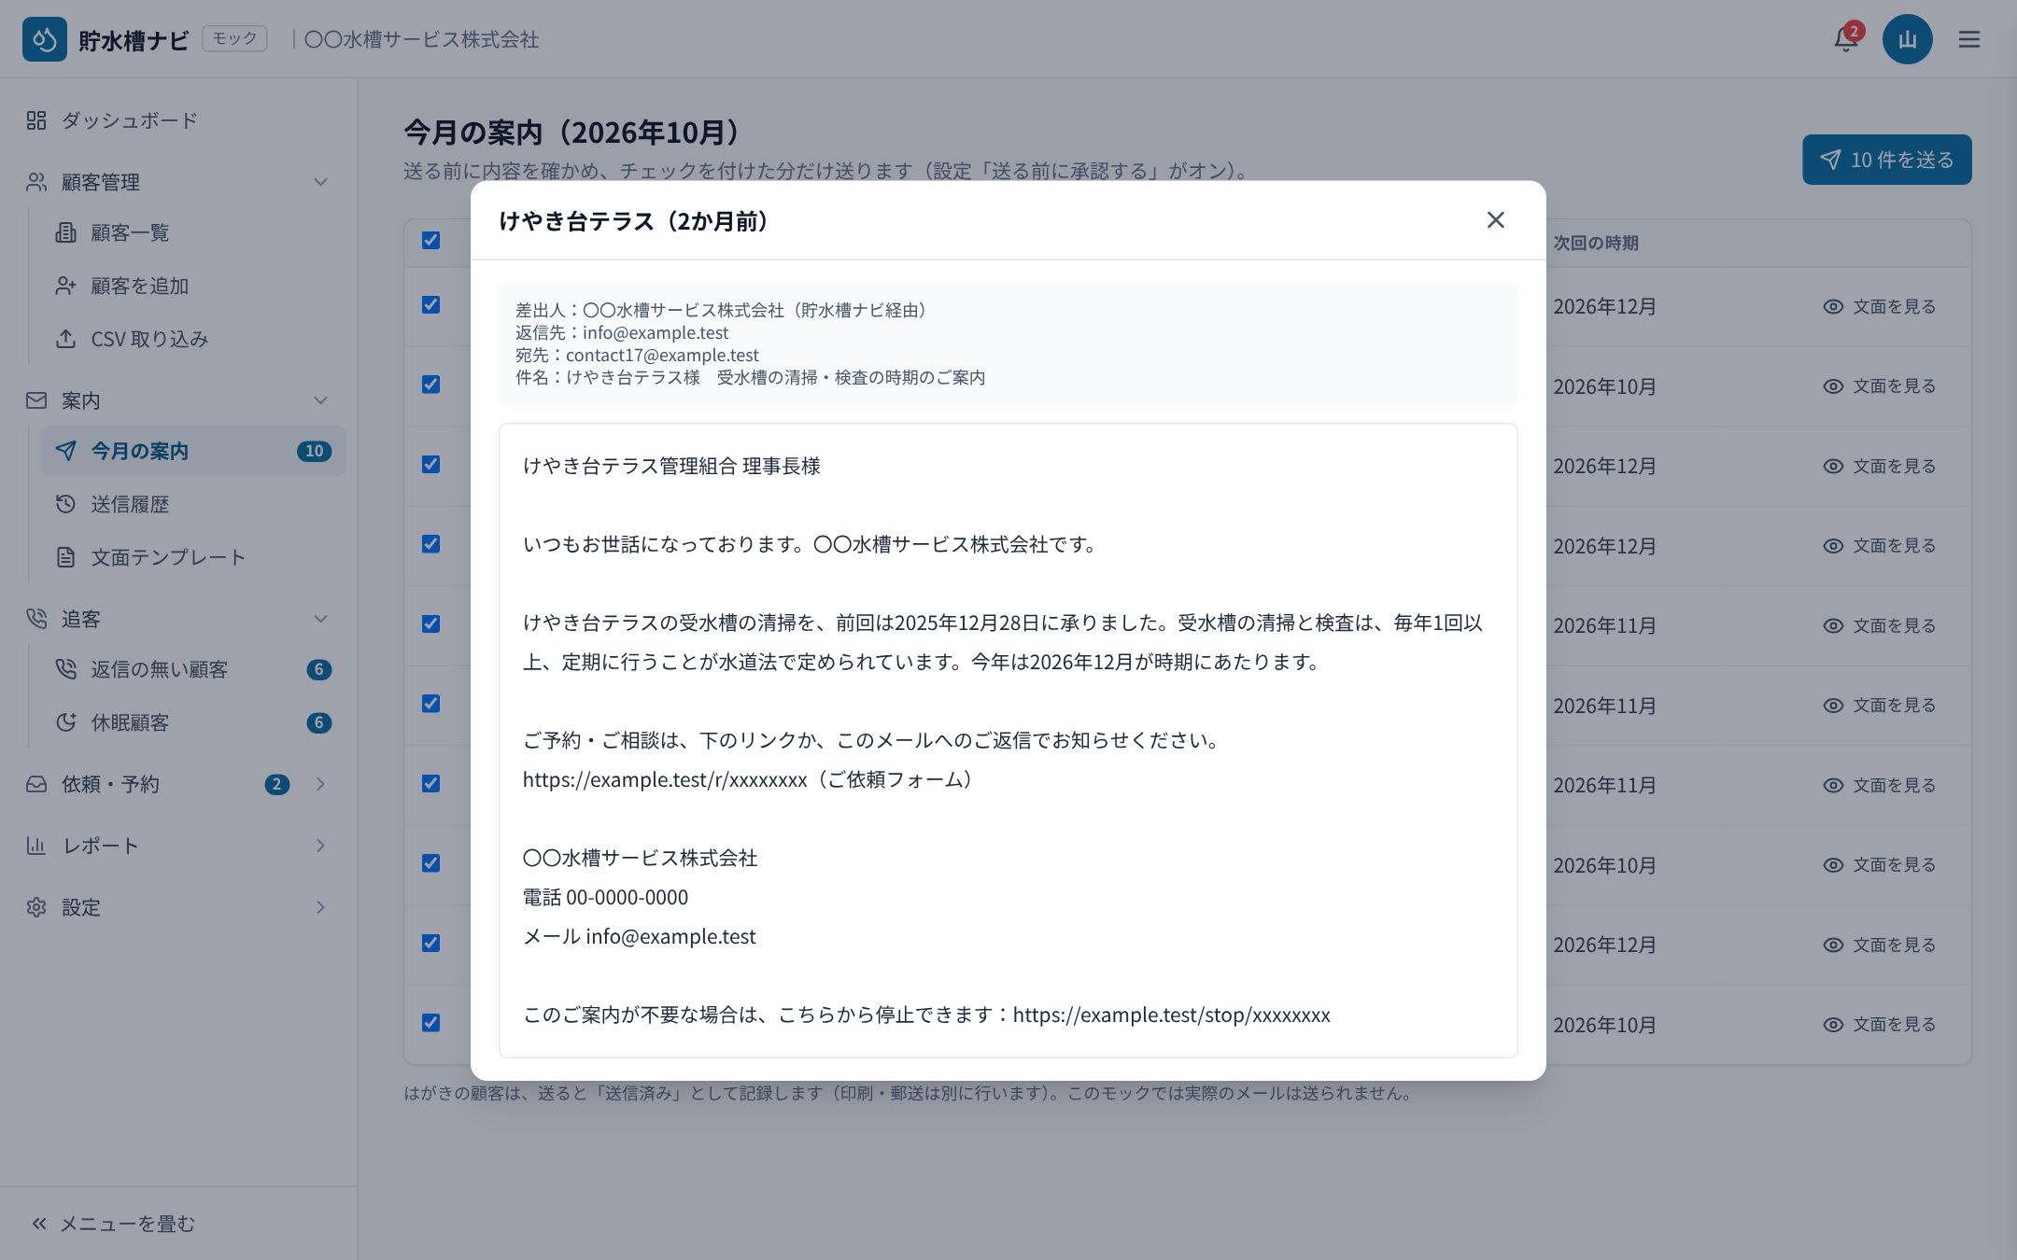Click the 次回の時期 column header
Screen dimensions: 2017x1260
pyautogui.click(x=1596, y=243)
